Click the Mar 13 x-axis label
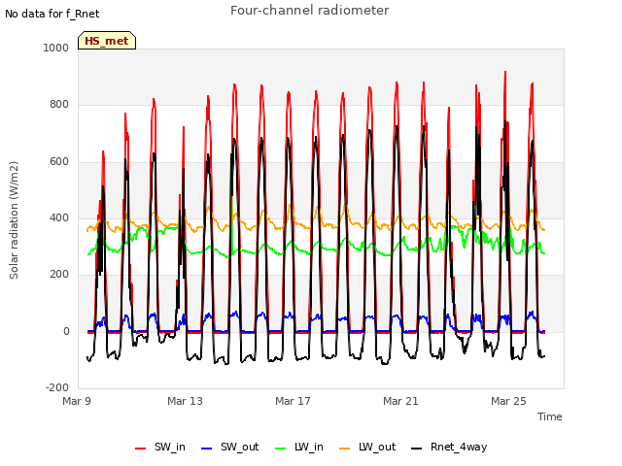 click(x=185, y=401)
